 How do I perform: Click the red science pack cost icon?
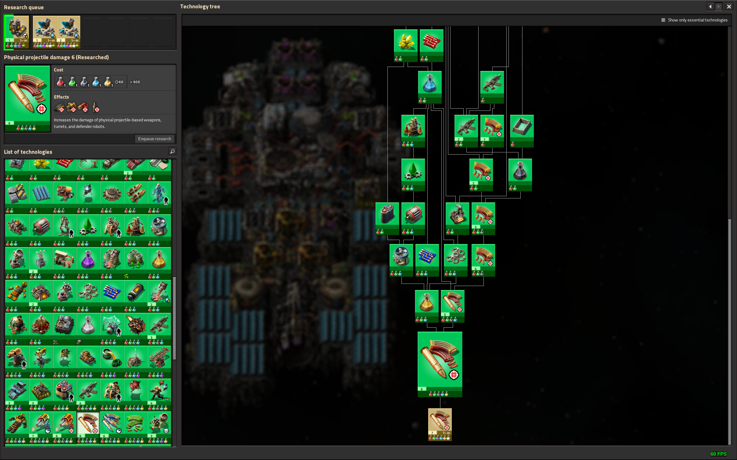click(61, 82)
